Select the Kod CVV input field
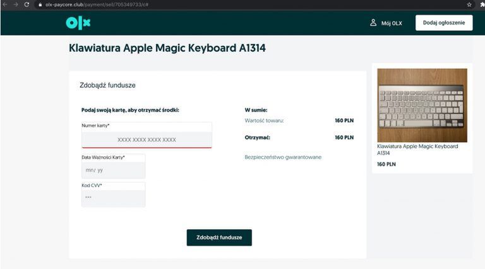Screen dimensions: 485x269 tap(113, 198)
